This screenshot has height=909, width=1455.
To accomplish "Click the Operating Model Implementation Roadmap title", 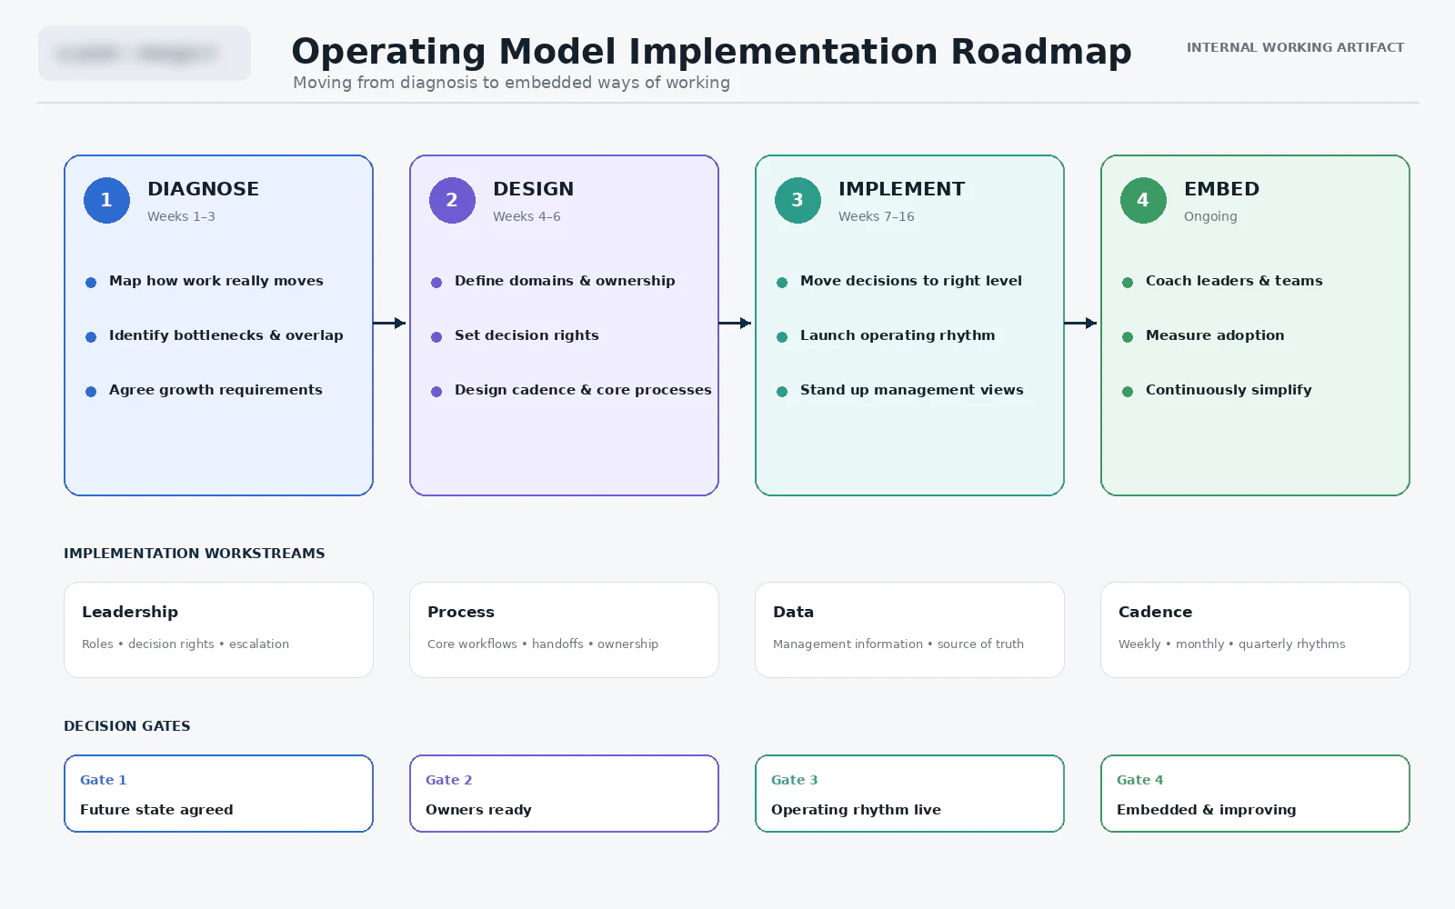I will pos(711,52).
